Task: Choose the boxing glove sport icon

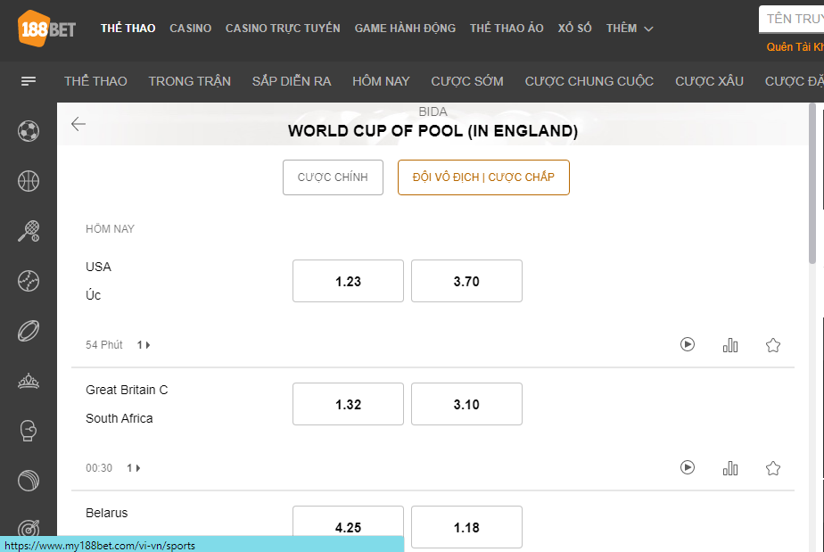Action: point(29,431)
